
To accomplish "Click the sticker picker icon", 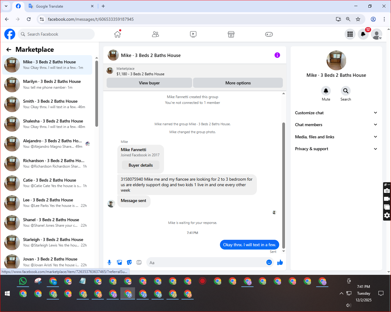I will tap(129, 262).
